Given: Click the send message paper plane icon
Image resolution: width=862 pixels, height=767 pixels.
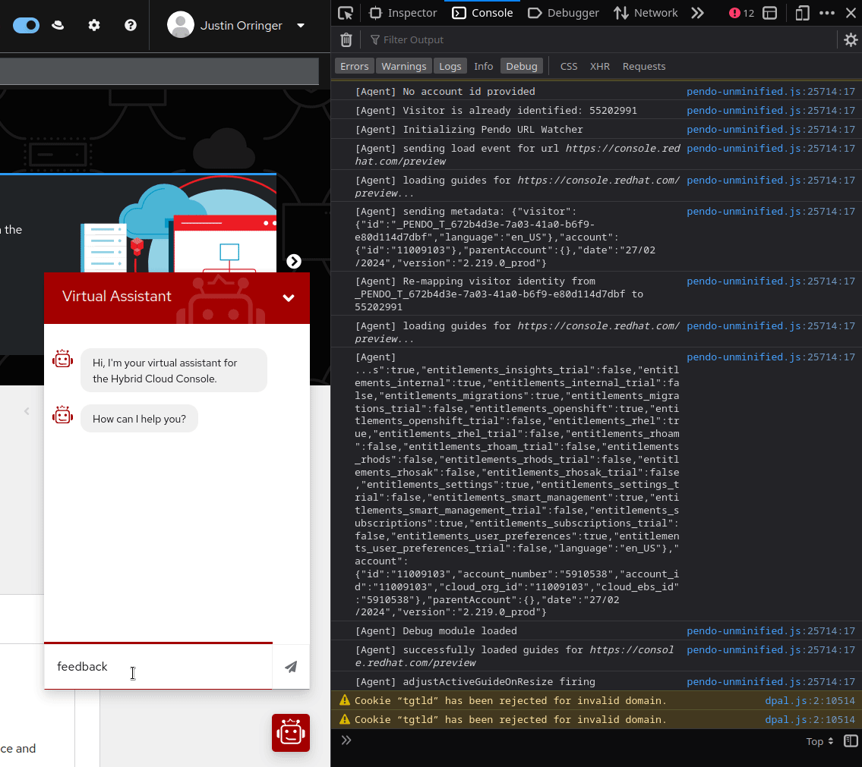Looking at the screenshot, I should [291, 667].
